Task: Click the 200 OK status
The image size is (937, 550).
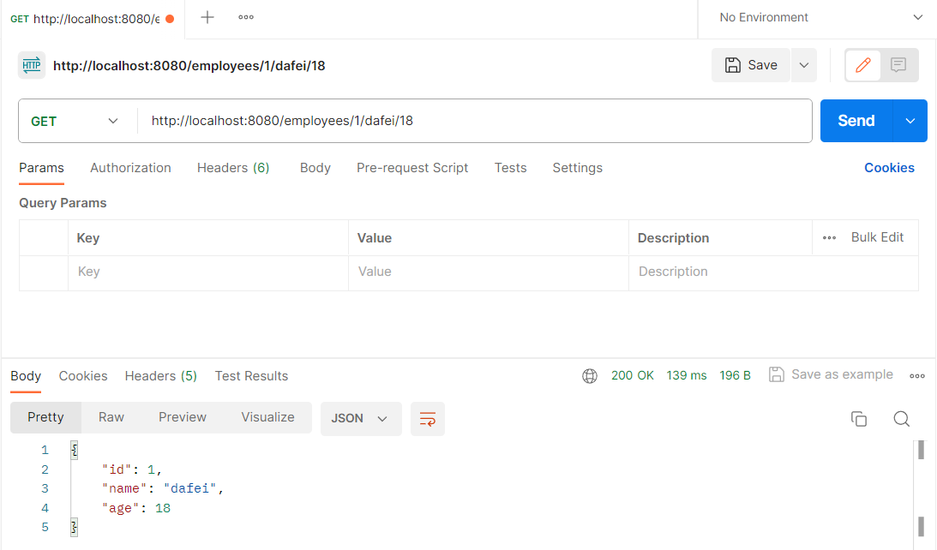Action: coord(632,375)
